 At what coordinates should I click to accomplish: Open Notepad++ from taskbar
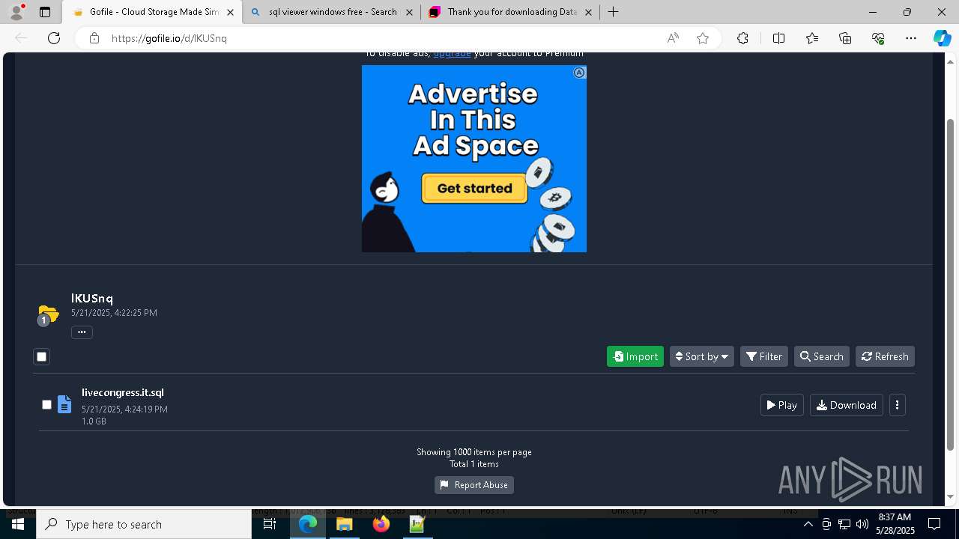pos(417,524)
